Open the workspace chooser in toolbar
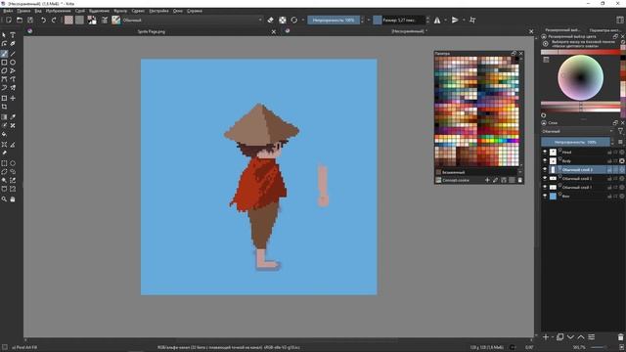 coord(620,20)
